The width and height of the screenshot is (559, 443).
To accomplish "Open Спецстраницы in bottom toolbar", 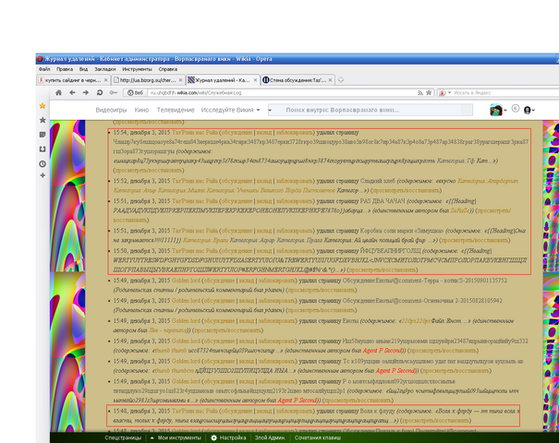I will [123, 437].
